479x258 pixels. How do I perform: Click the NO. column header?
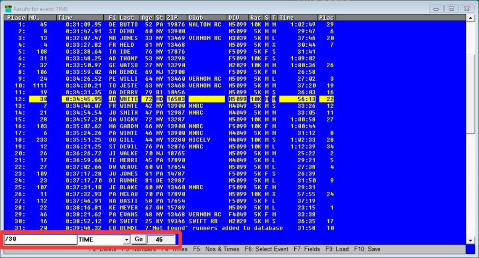click(x=42, y=18)
